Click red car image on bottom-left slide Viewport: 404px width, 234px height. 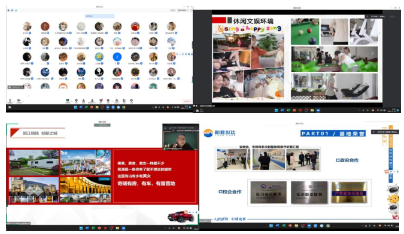(x=180, y=217)
